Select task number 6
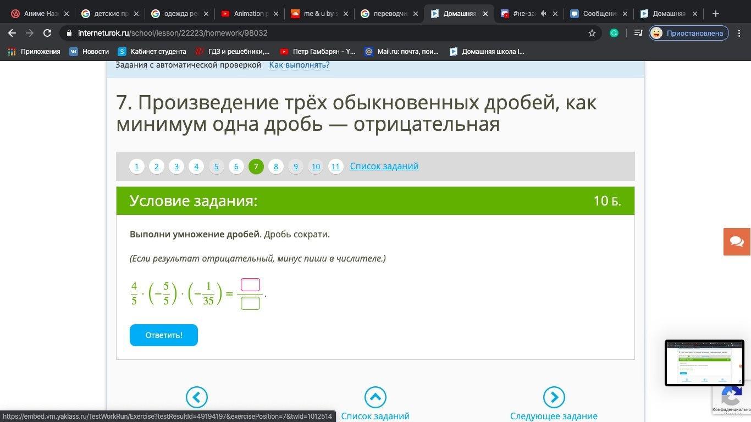Screen dimensions: 751x422 236,166
